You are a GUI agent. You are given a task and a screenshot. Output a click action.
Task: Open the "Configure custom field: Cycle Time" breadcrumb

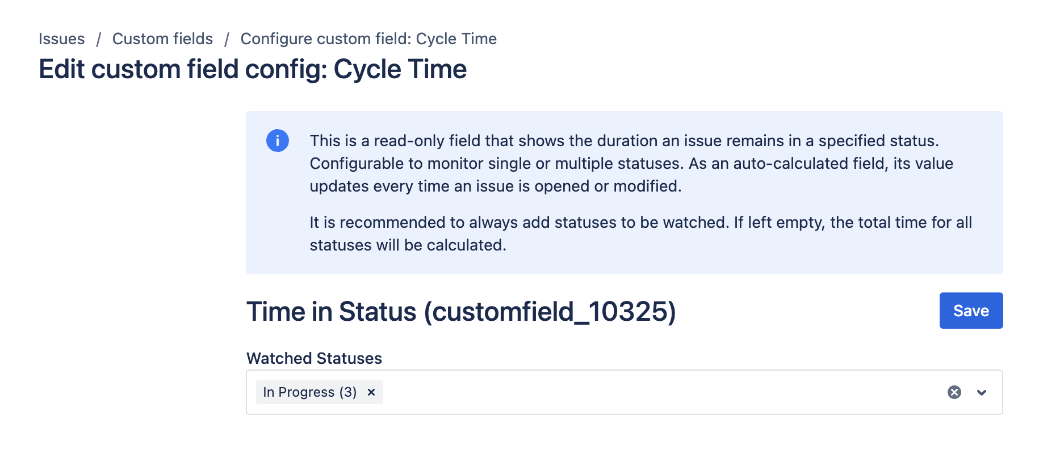click(368, 39)
